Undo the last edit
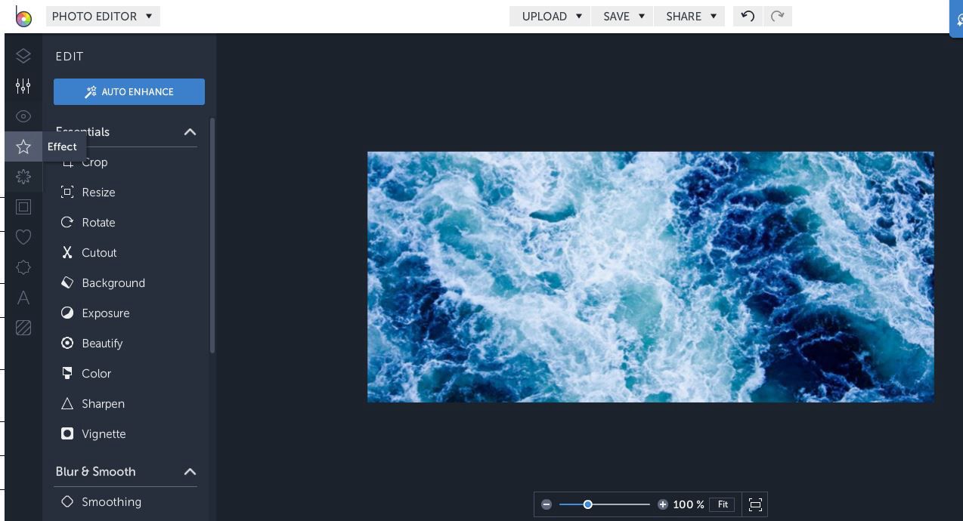The height and width of the screenshot is (521, 963). click(x=748, y=16)
